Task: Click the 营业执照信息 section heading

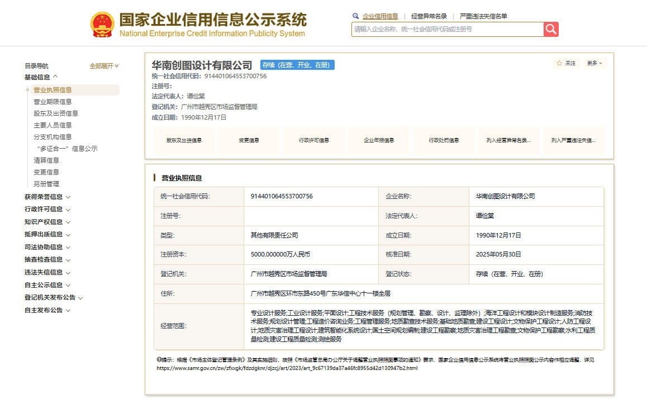Action: coord(182,178)
